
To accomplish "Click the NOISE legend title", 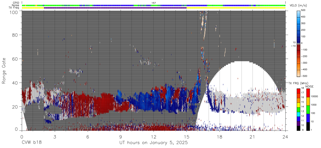I will [309, 86].
